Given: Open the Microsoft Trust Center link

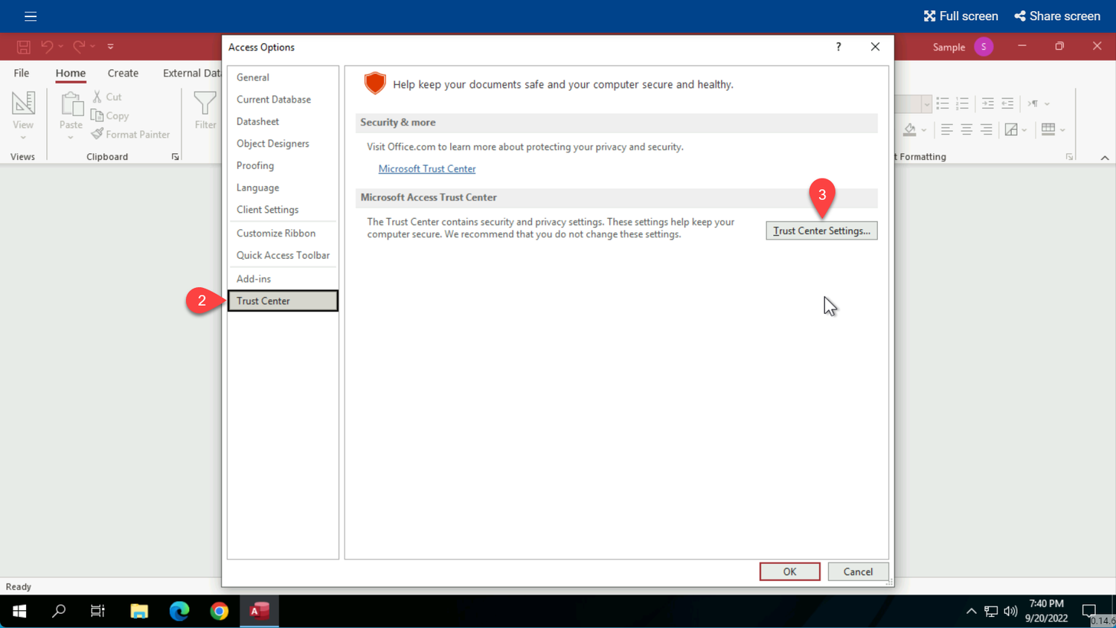Looking at the screenshot, I should click(427, 168).
